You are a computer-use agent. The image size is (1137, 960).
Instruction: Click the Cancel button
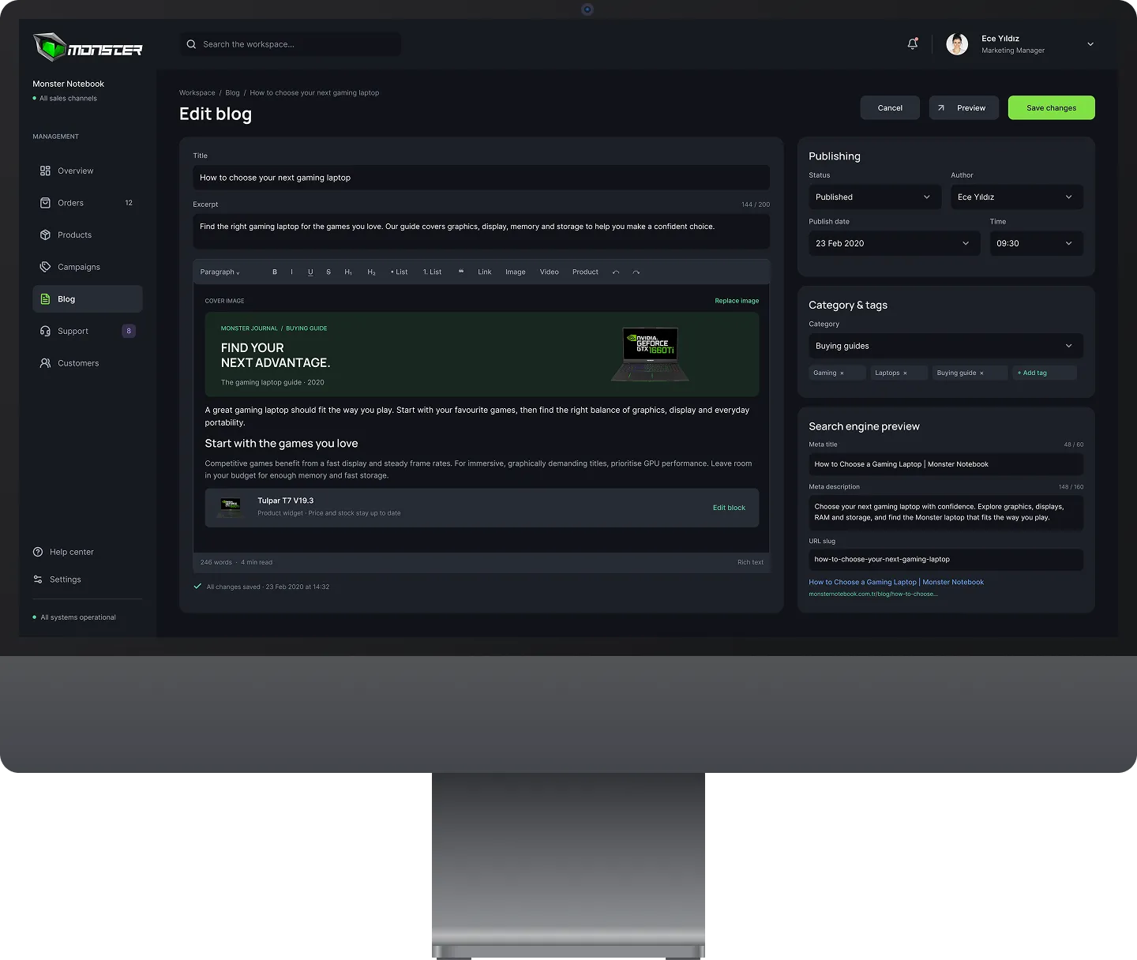click(890, 108)
